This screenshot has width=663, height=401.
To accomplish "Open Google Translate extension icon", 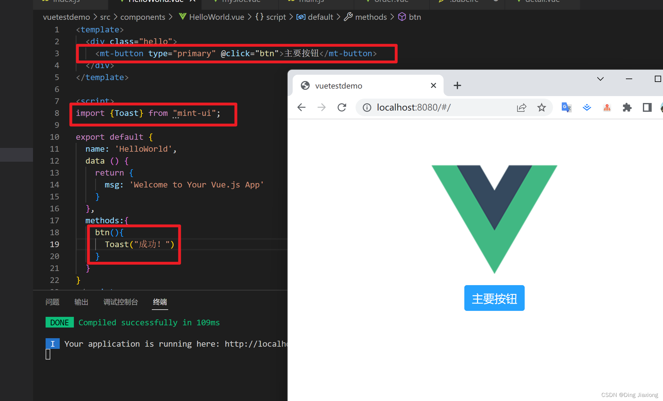I will click(566, 108).
